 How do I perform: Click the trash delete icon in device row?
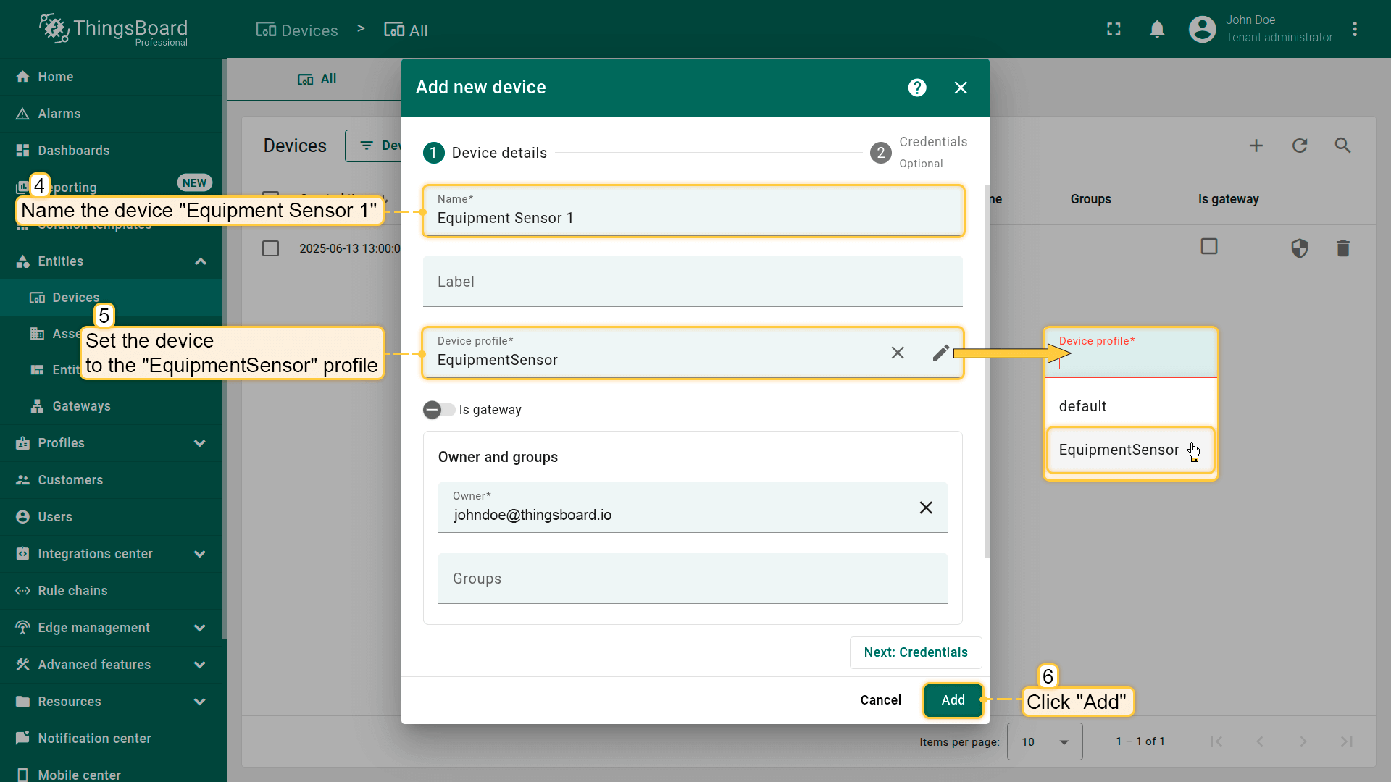tap(1342, 248)
